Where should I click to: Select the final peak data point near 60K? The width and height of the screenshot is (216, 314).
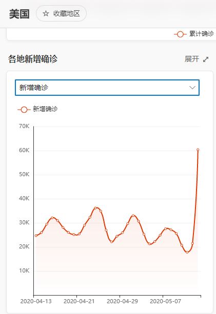click(x=198, y=150)
